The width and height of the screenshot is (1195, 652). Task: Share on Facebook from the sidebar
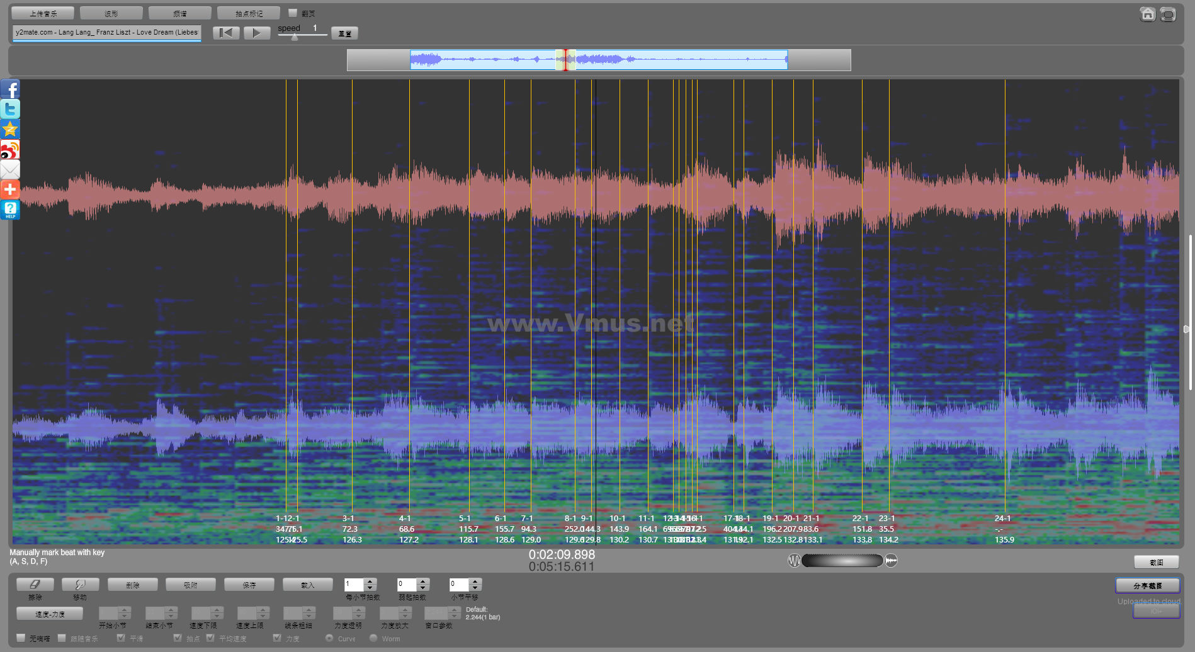click(10, 89)
